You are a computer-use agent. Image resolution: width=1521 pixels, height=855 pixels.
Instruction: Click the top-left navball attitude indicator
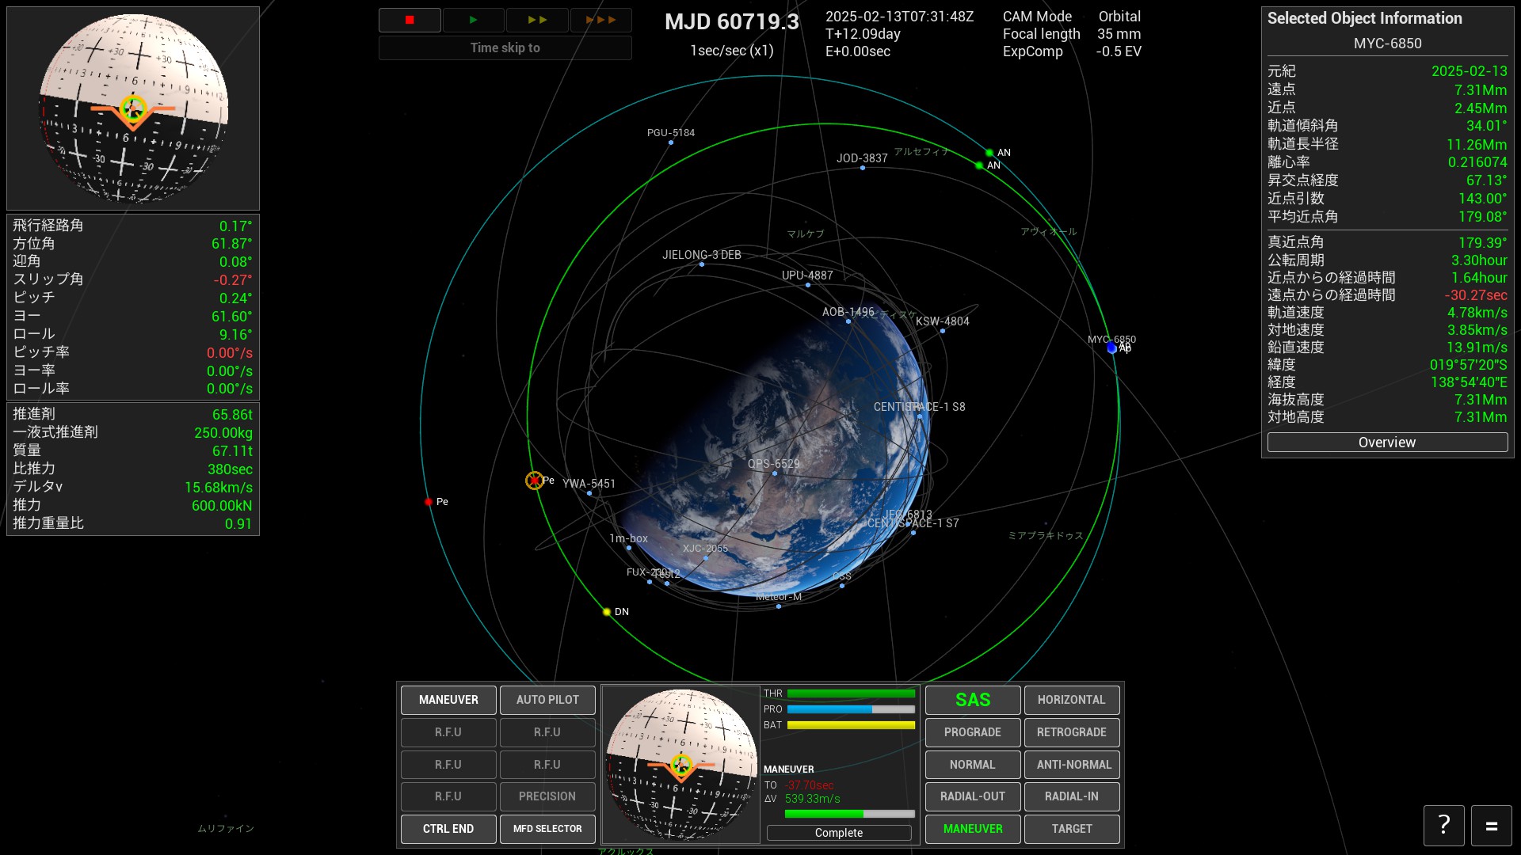pyautogui.click(x=133, y=108)
